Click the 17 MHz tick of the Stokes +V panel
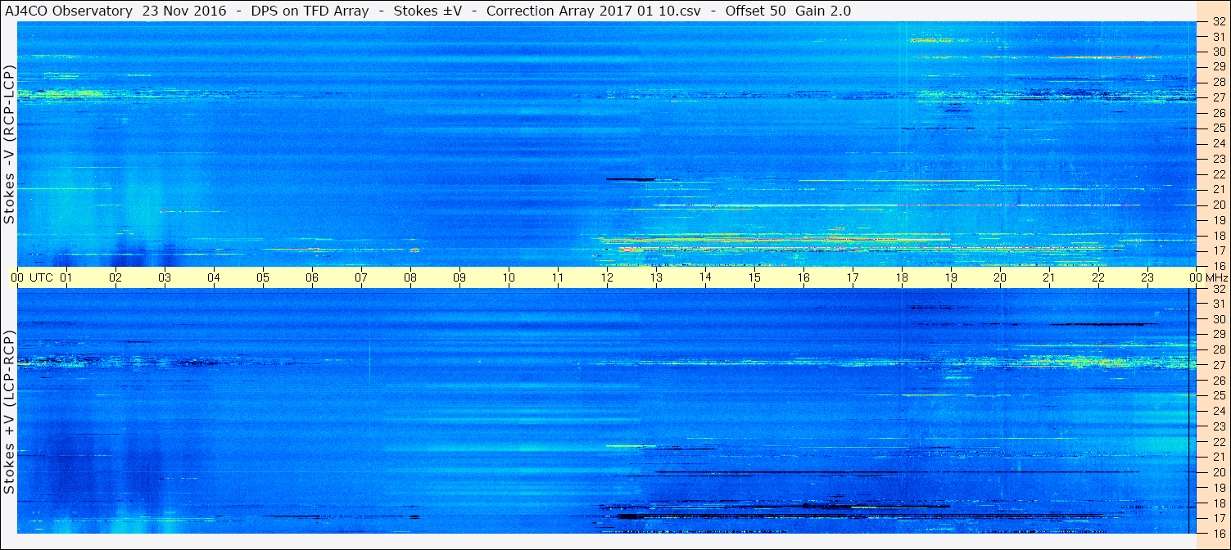The width and height of the screenshot is (1231, 550). 1219,518
